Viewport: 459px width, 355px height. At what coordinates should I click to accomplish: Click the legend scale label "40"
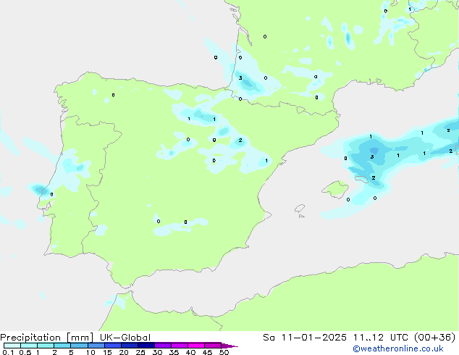[x=190, y=352]
